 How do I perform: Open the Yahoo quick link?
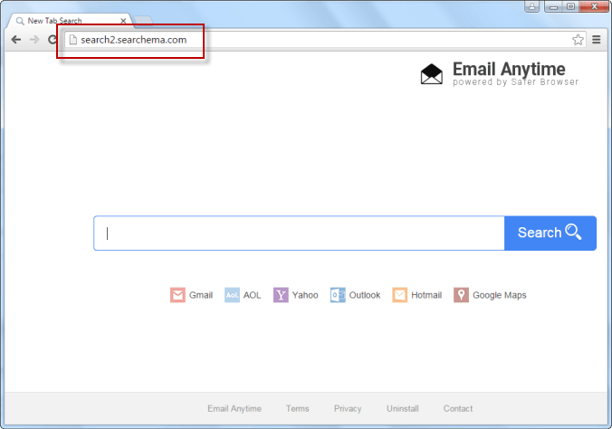coord(296,295)
